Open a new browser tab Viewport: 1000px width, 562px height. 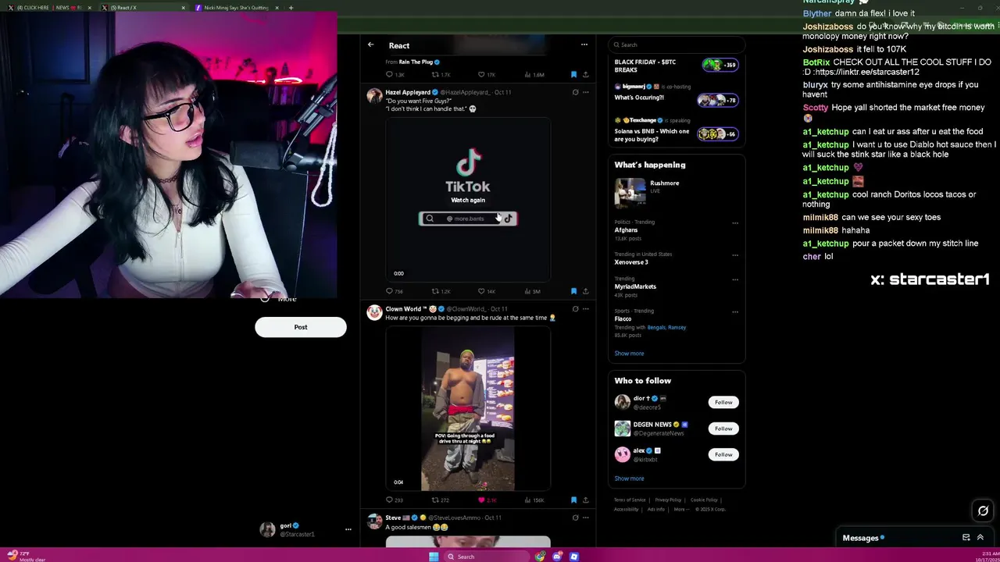[x=291, y=8]
